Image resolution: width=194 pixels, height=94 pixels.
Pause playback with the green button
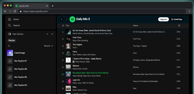point(72,19)
